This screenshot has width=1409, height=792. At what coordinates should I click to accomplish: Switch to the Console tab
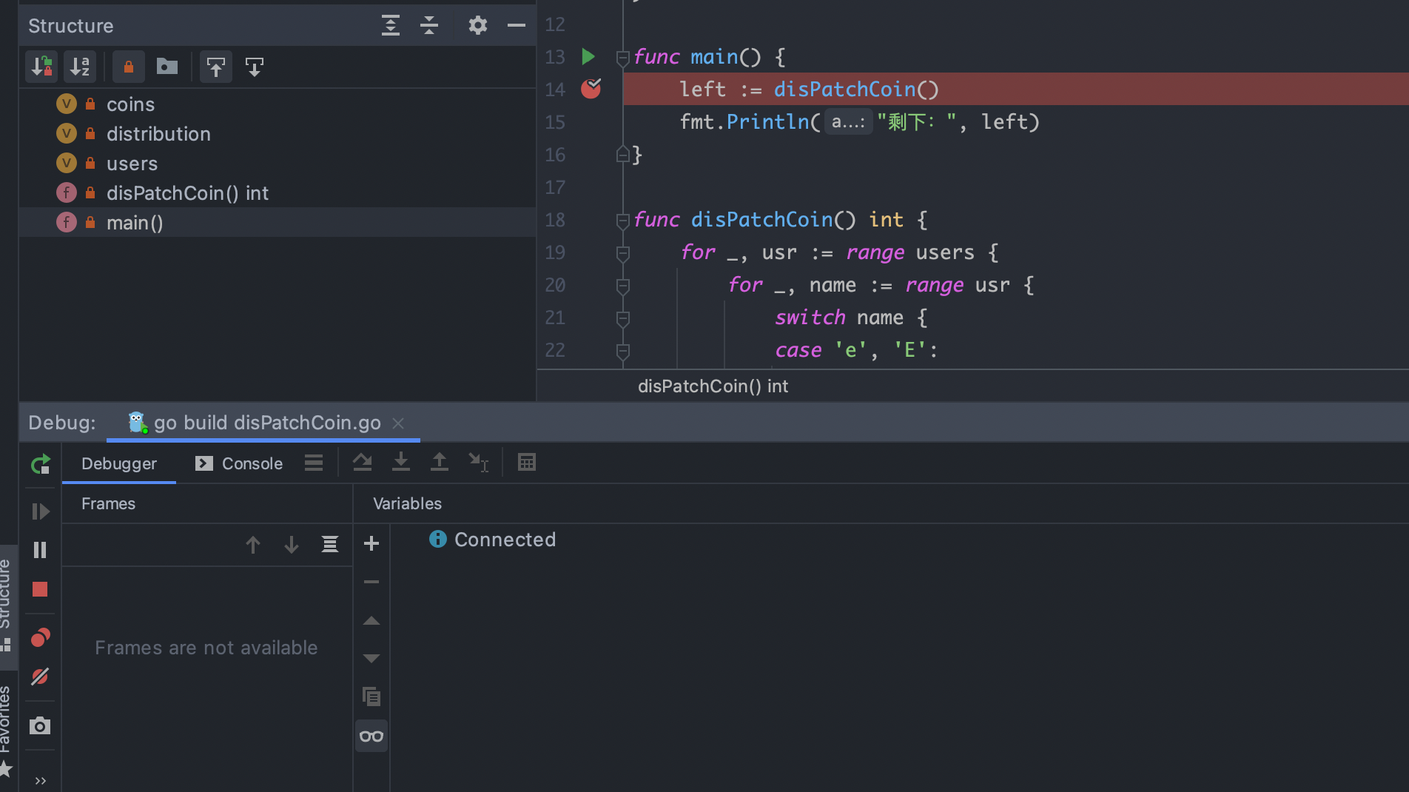click(239, 463)
